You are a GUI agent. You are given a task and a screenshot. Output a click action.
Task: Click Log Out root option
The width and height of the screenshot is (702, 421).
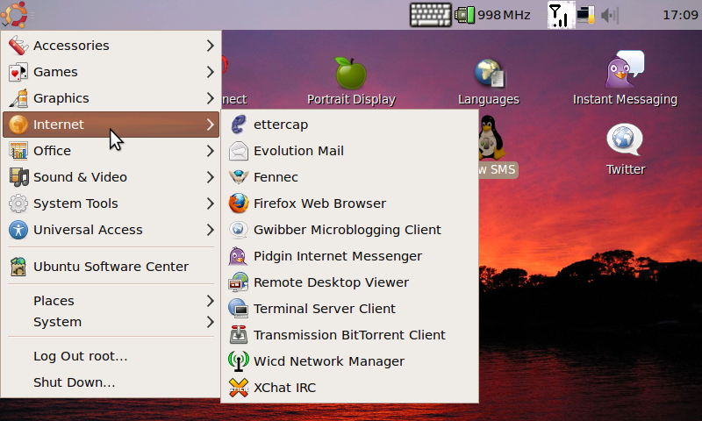(x=80, y=356)
